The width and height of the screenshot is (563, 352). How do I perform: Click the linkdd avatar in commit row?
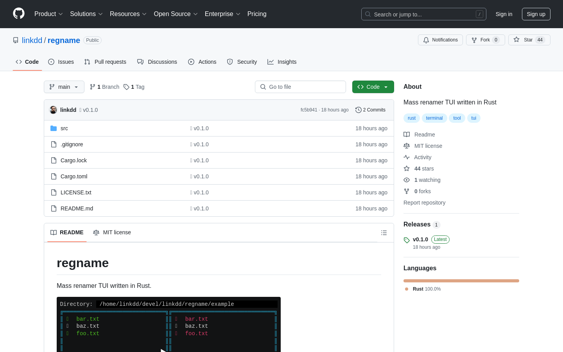click(53, 110)
